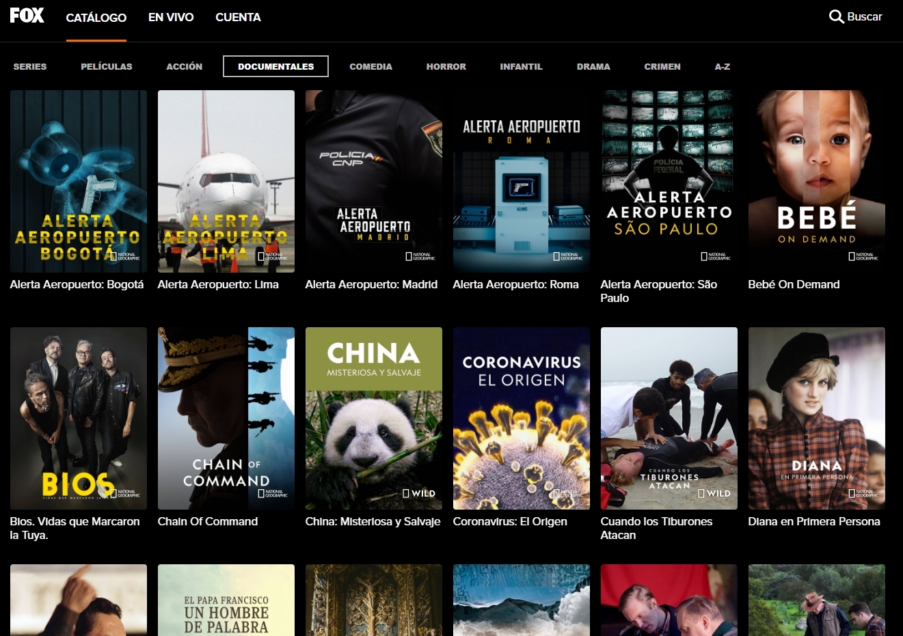This screenshot has height=636, width=903.
Task: Click 'Coronavirus: El Origen' title link
Action: click(510, 522)
